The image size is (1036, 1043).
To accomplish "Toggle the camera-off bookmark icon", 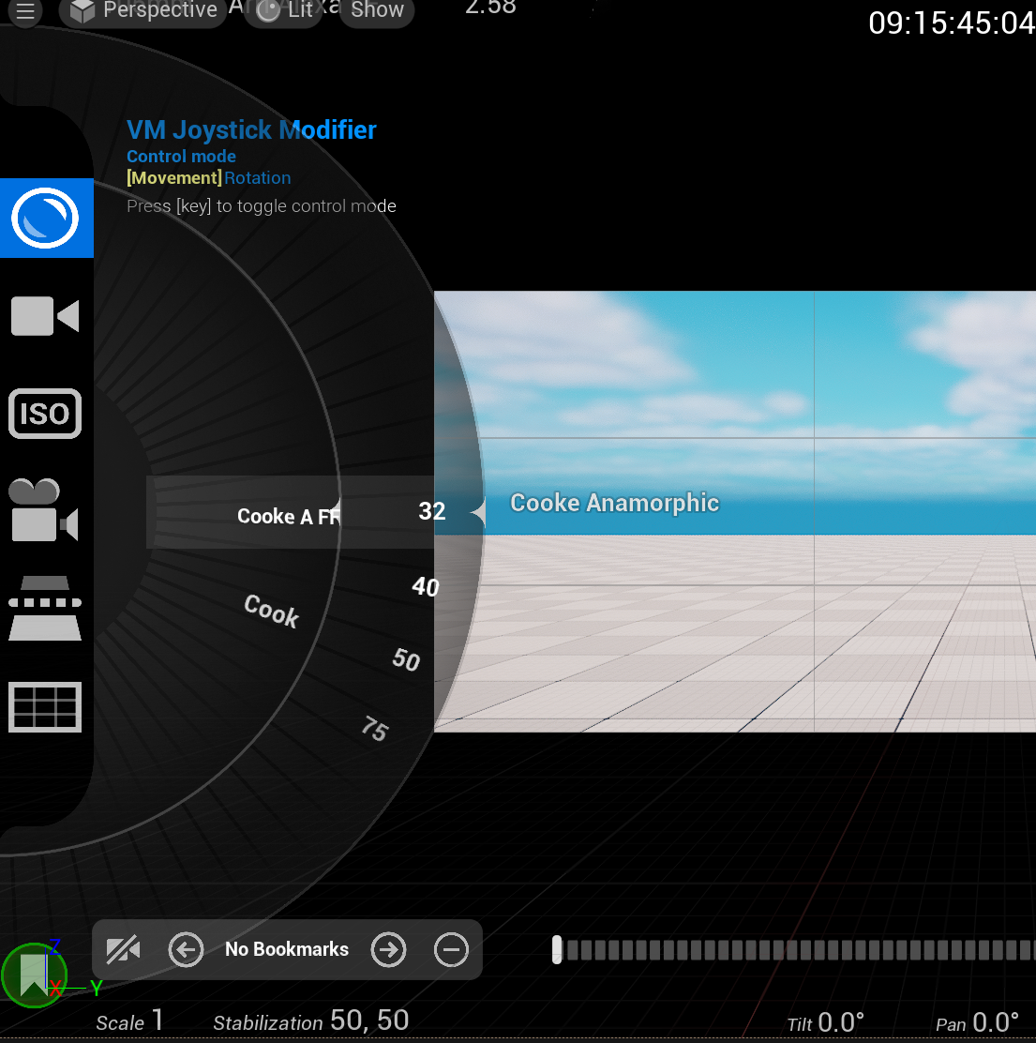I will [x=123, y=949].
